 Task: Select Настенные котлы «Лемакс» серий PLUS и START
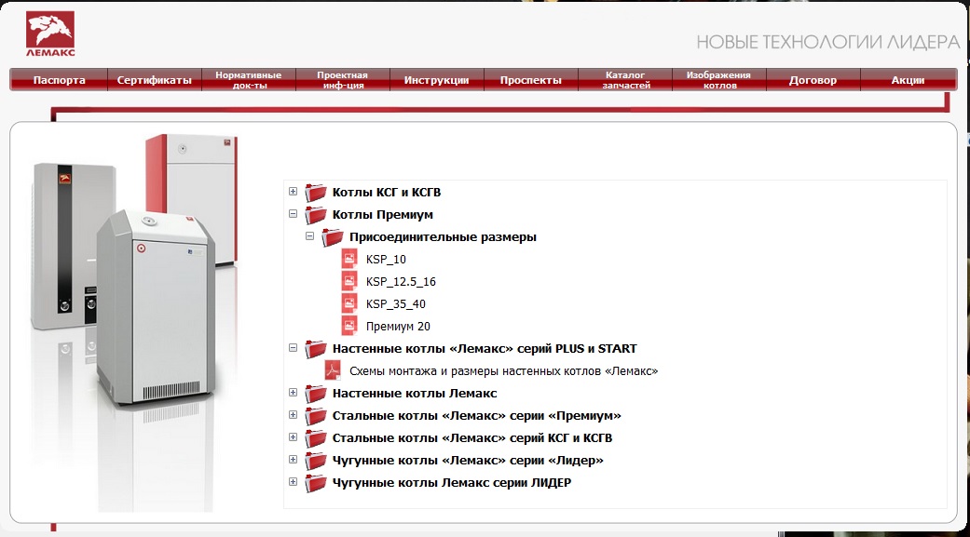(x=485, y=348)
